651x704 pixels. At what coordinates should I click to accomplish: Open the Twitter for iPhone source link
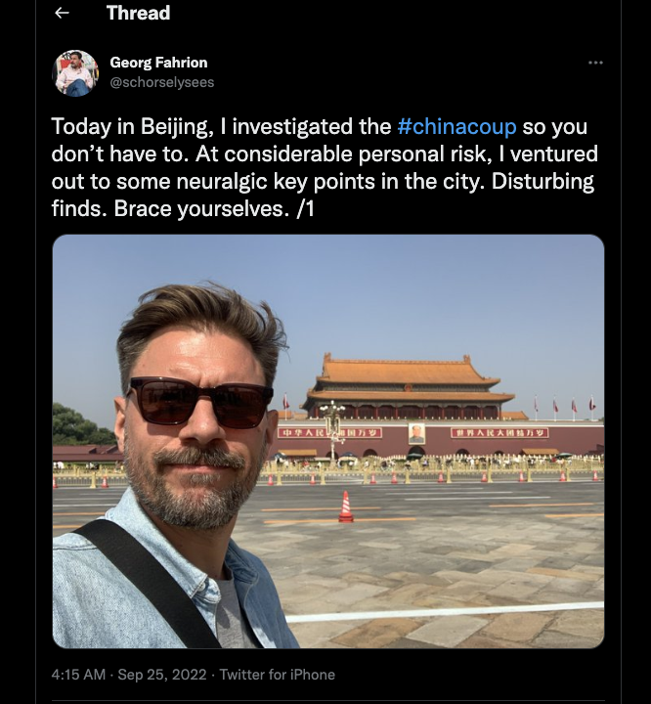(277, 674)
